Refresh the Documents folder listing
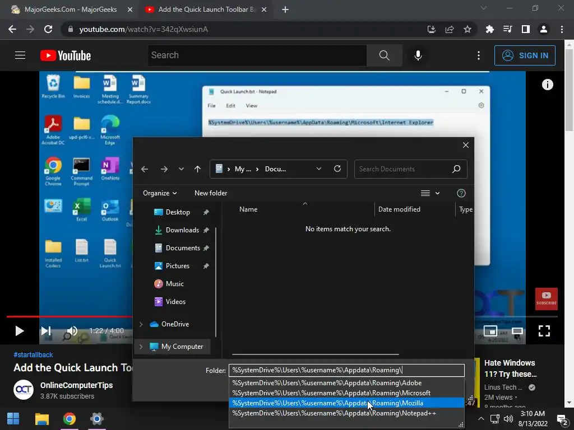Viewport: 574px width, 430px height. click(337, 169)
